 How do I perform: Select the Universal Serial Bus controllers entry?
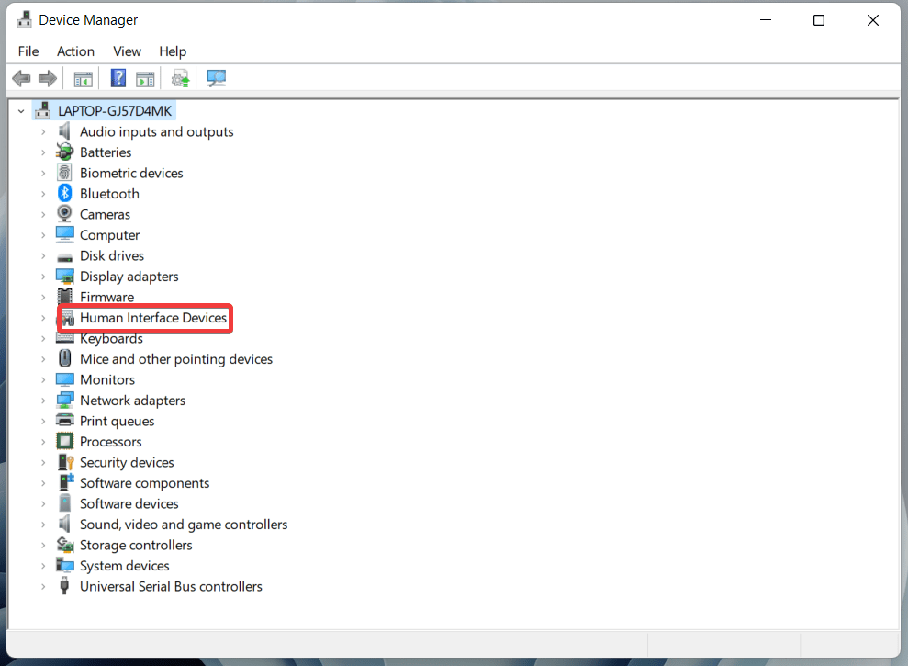coord(171,586)
